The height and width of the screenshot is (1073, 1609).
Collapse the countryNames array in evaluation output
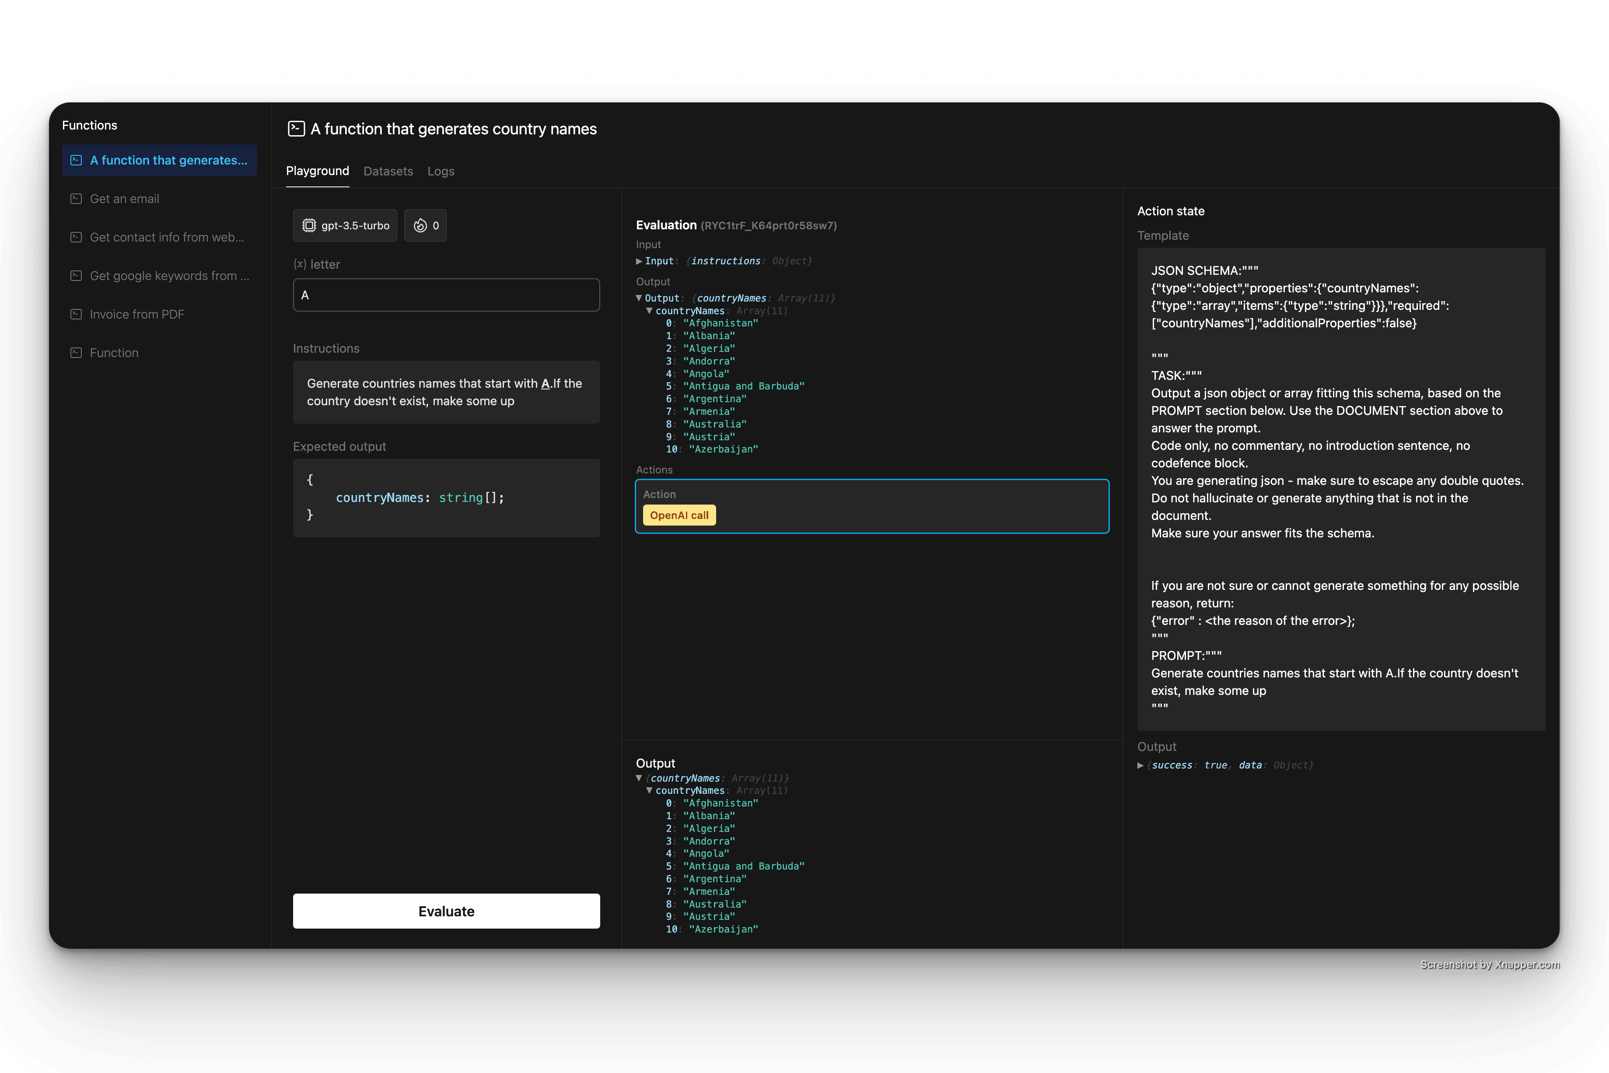(649, 311)
